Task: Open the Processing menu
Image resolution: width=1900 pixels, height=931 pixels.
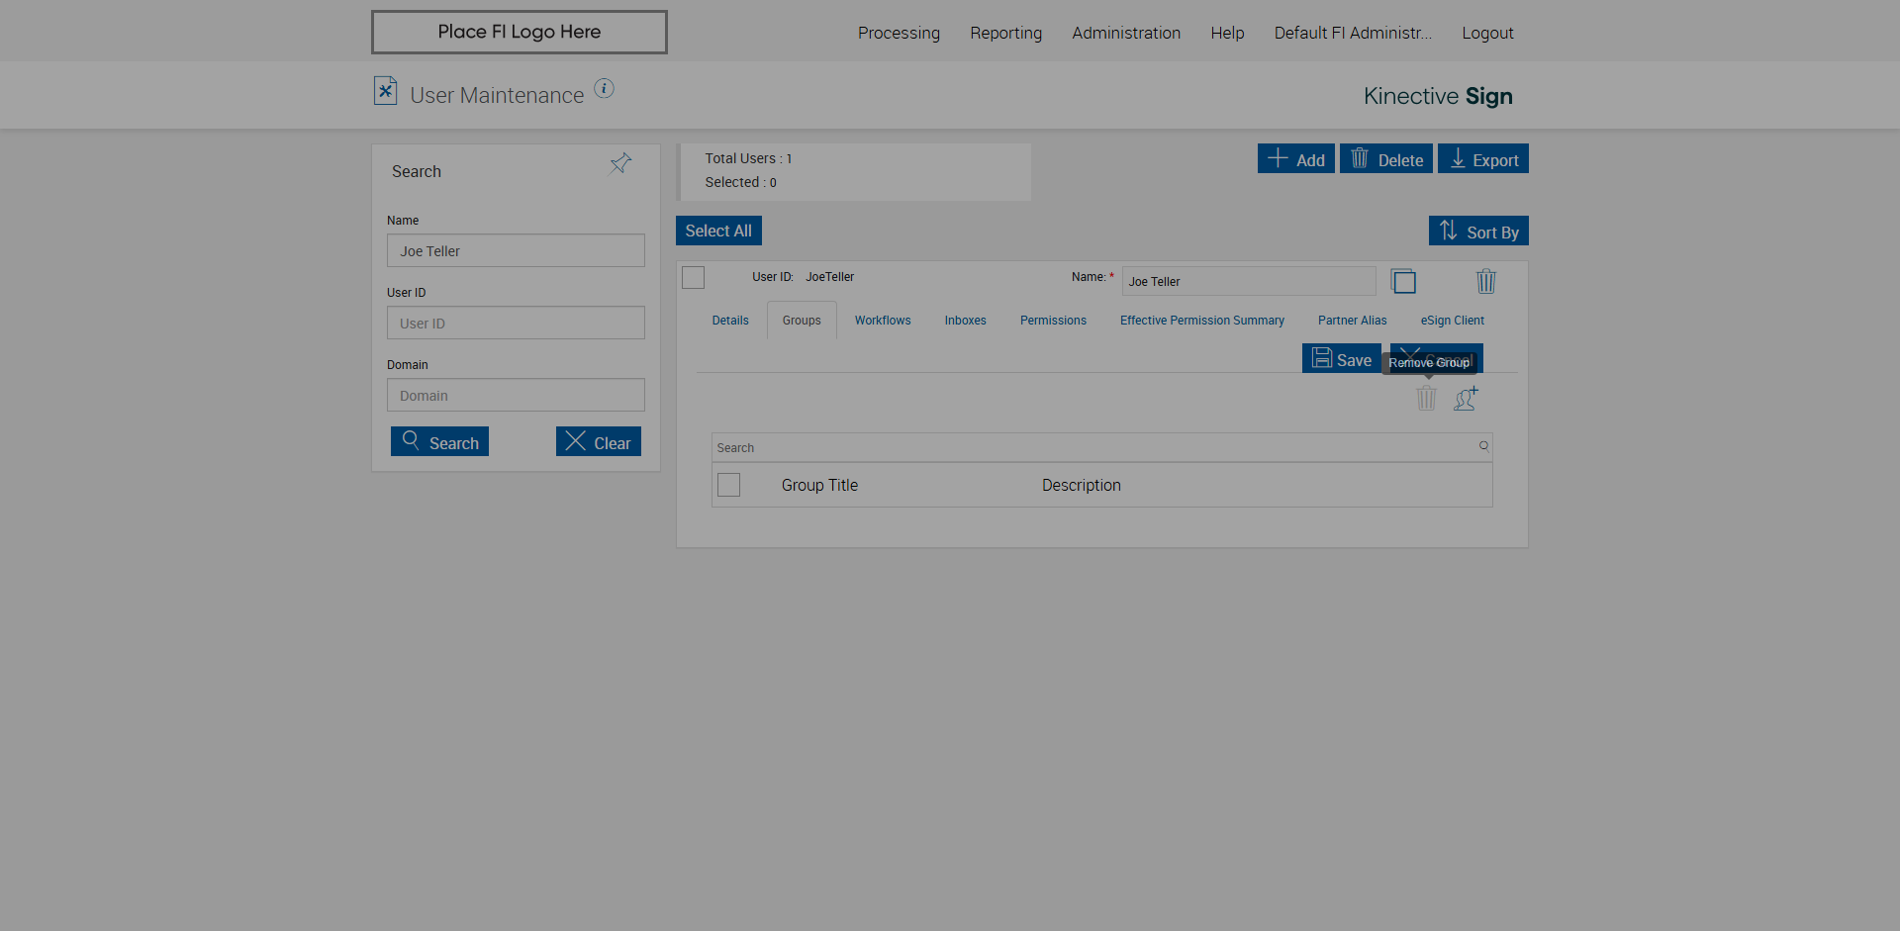Action: click(899, 33)
